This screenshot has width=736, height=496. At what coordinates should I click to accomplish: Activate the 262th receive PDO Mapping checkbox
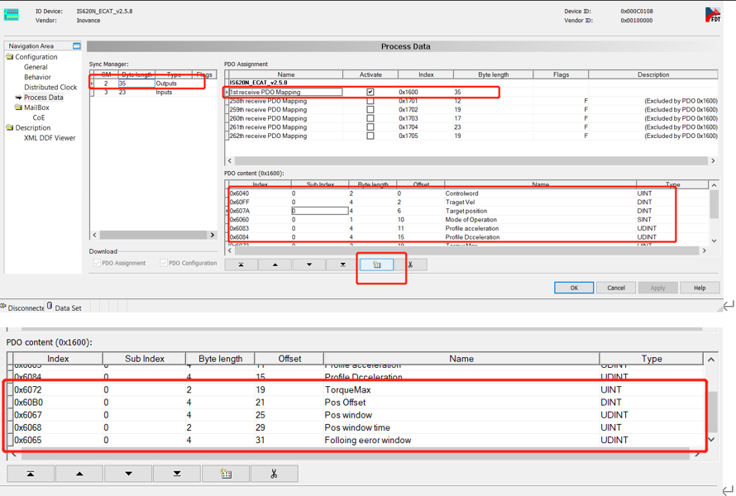pyautogui.click(x=370, y=136)
